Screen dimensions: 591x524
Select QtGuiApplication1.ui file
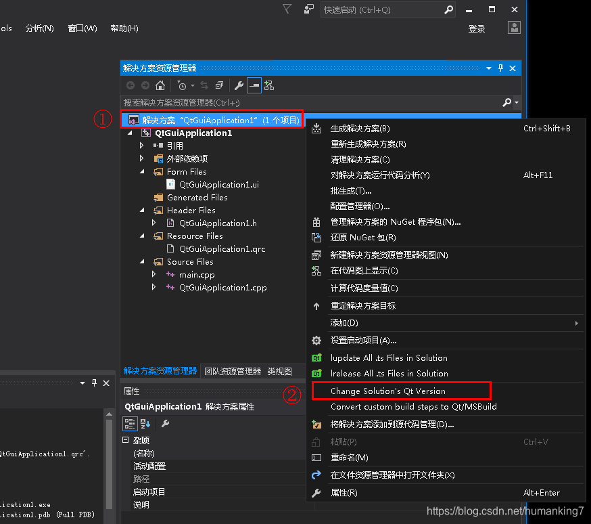click(218, 184)
